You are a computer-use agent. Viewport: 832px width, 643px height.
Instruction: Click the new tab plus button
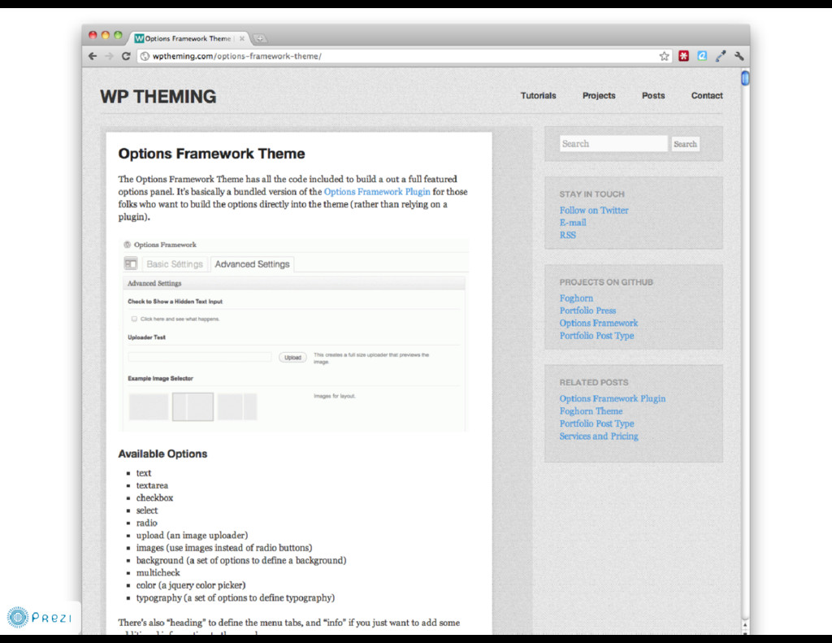260,38
